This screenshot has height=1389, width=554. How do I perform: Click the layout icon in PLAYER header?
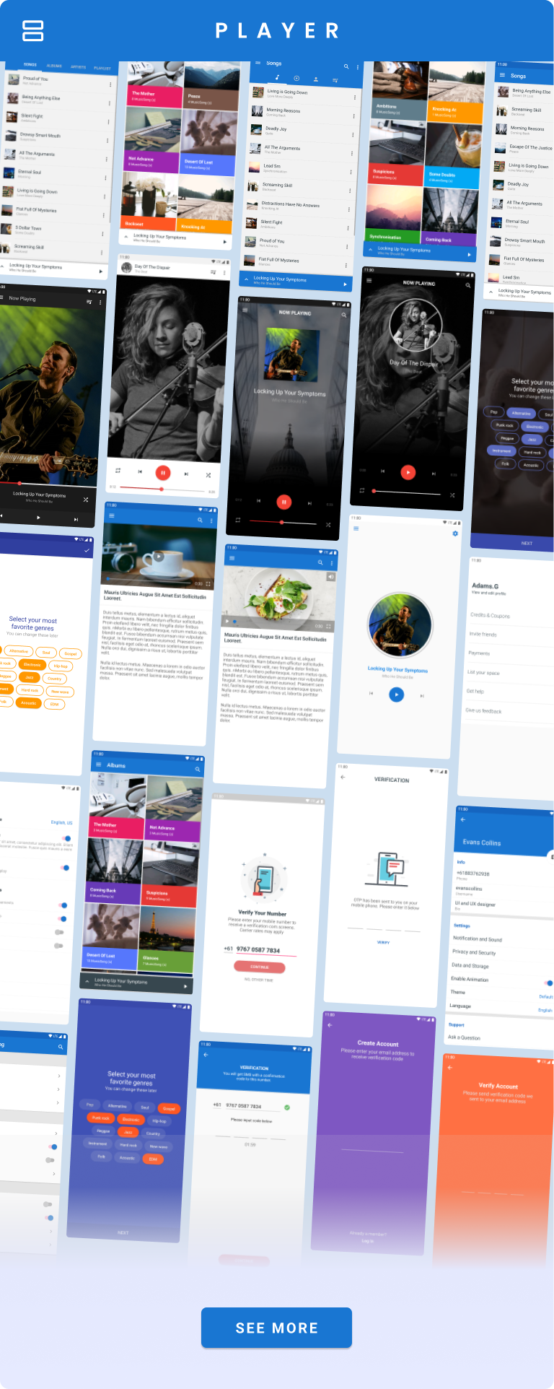pos(33,30)
